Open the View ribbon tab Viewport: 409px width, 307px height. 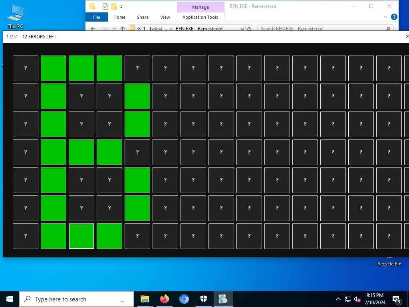(165, 17)
